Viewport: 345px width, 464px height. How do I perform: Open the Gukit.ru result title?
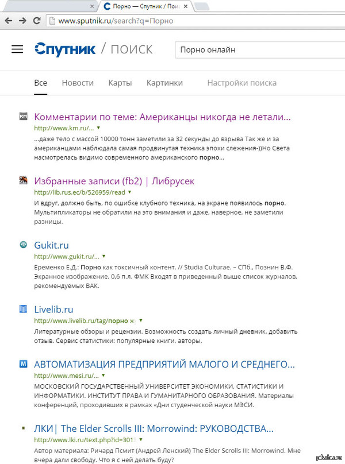(51, 245)
